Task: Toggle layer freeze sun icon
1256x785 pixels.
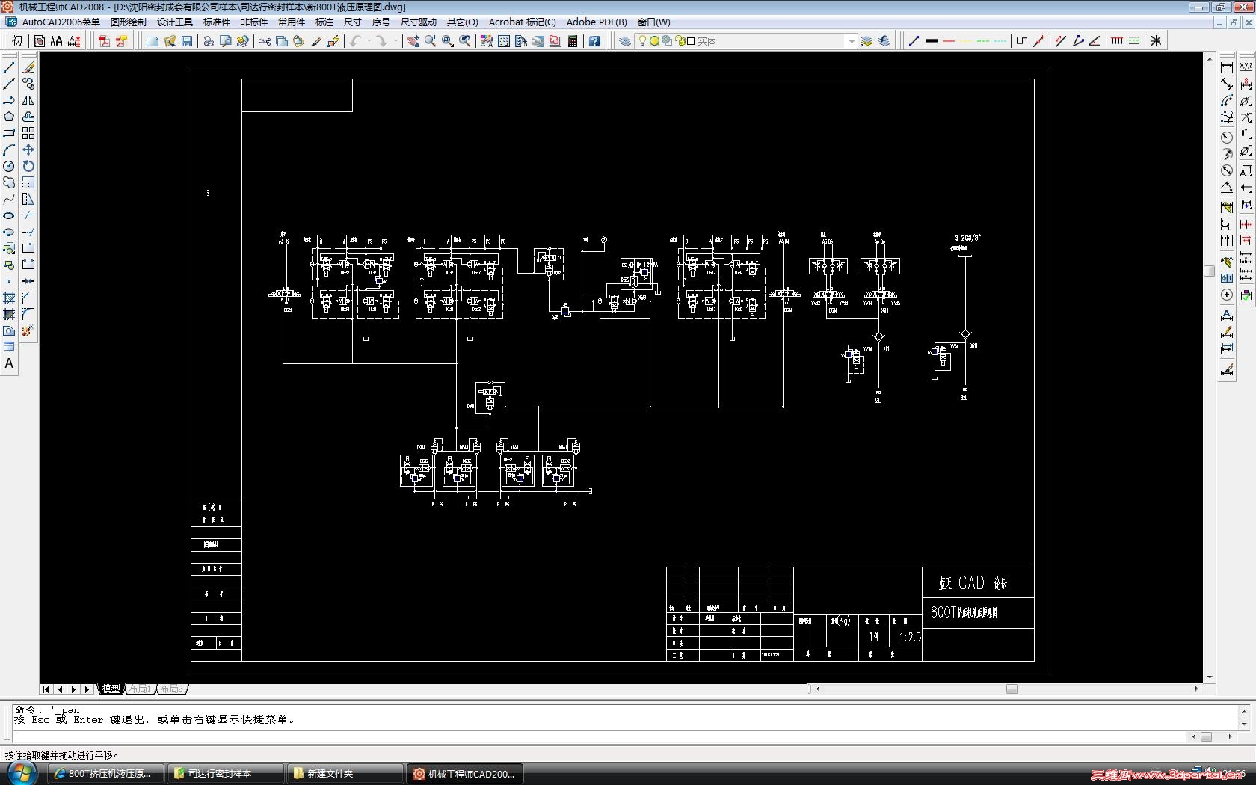Action: pyautogui.click(x=654, y=41)
